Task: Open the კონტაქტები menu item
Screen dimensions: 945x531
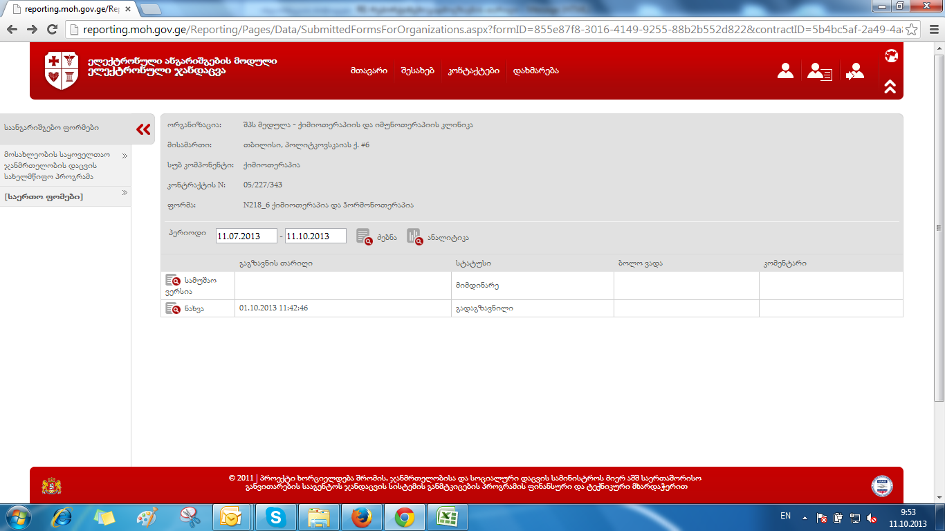Action: pyautogui.click(x=473, y=71)
